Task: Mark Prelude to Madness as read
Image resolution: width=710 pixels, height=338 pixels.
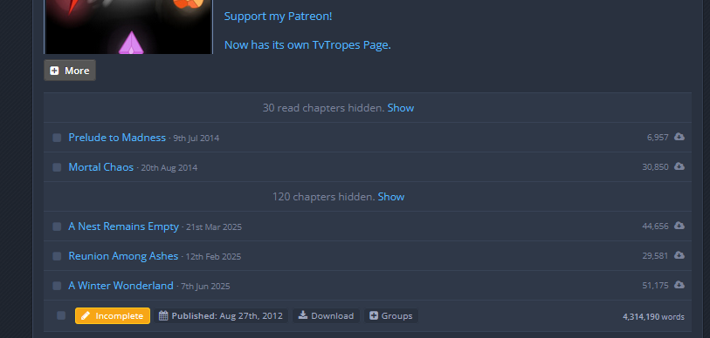Action: point(57,138)
